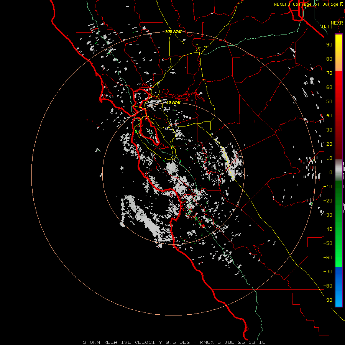The height and width of the screenshot is (345, 345).
Task: Click the "50 NMI" range ring label
Action: [x=173, y=102]
